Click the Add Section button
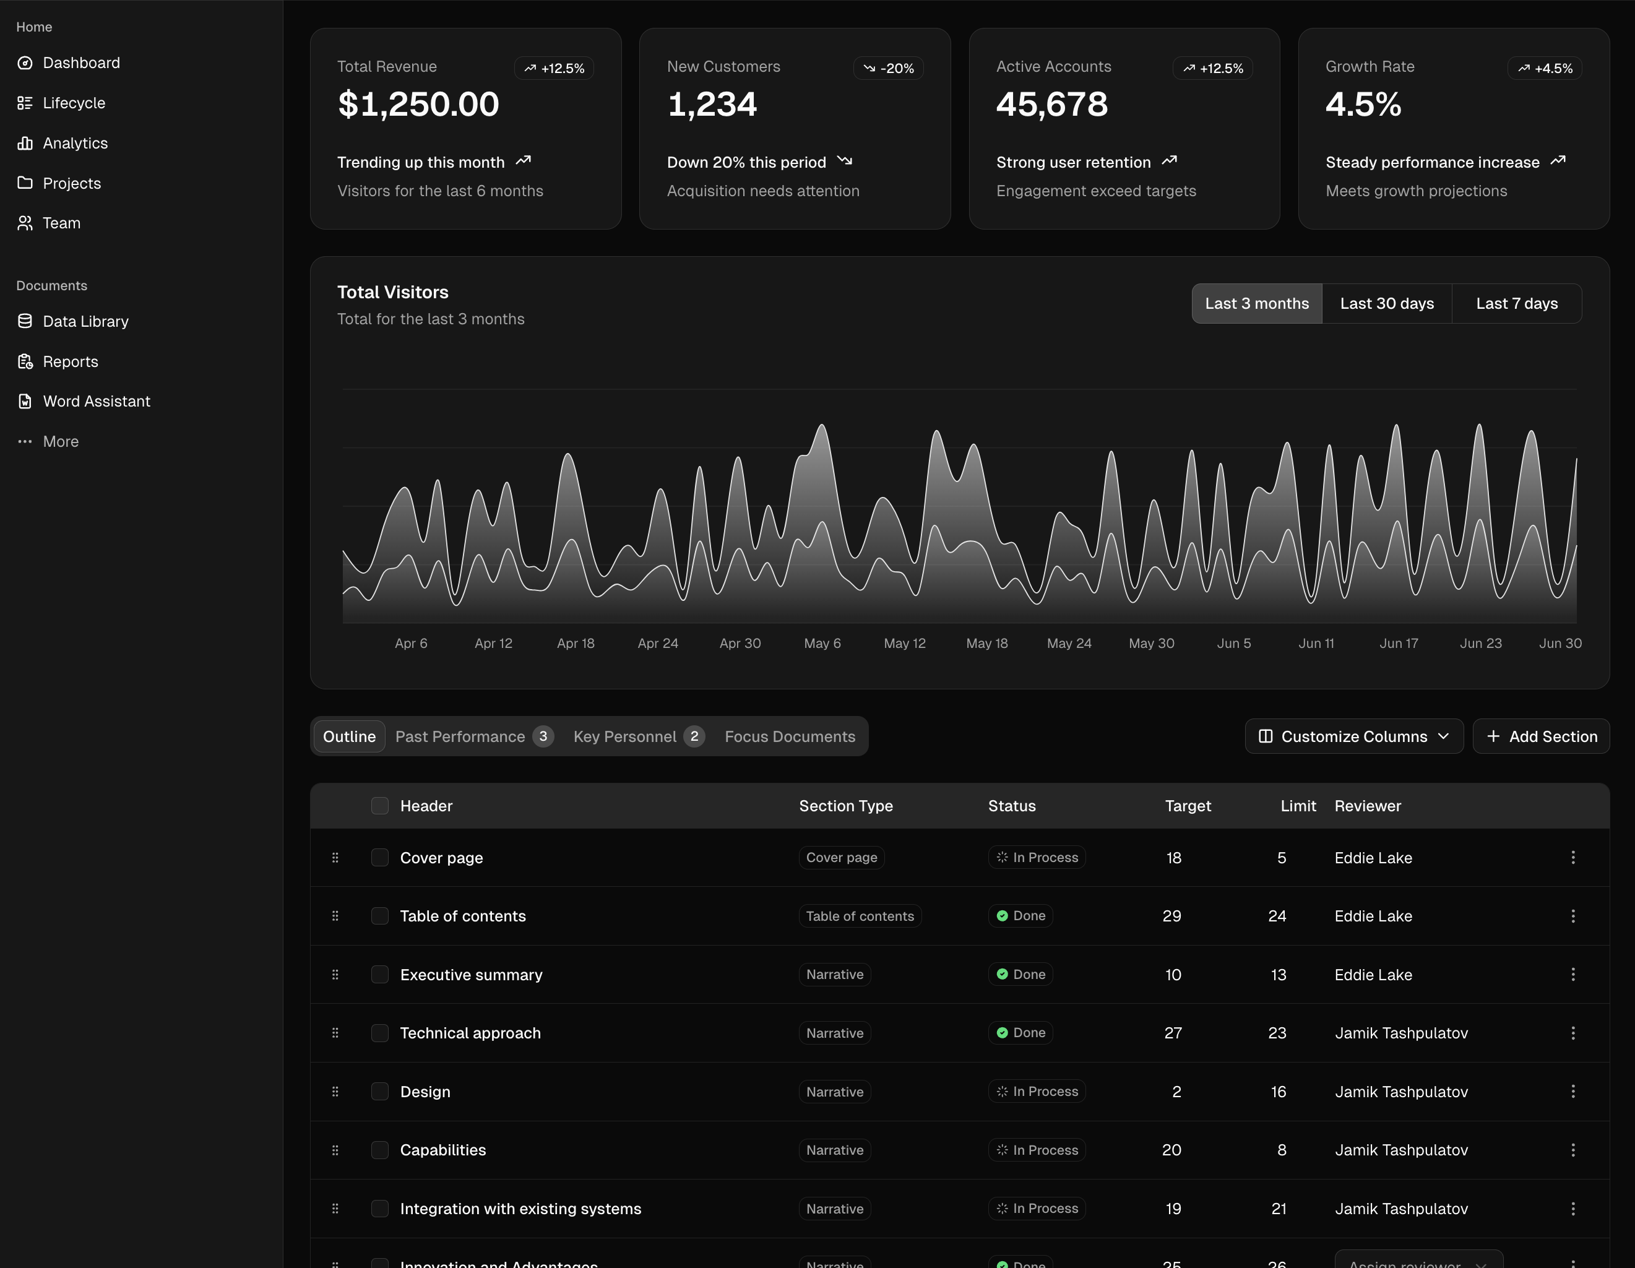The image size is (1635, 1268). pos(1541,736)
